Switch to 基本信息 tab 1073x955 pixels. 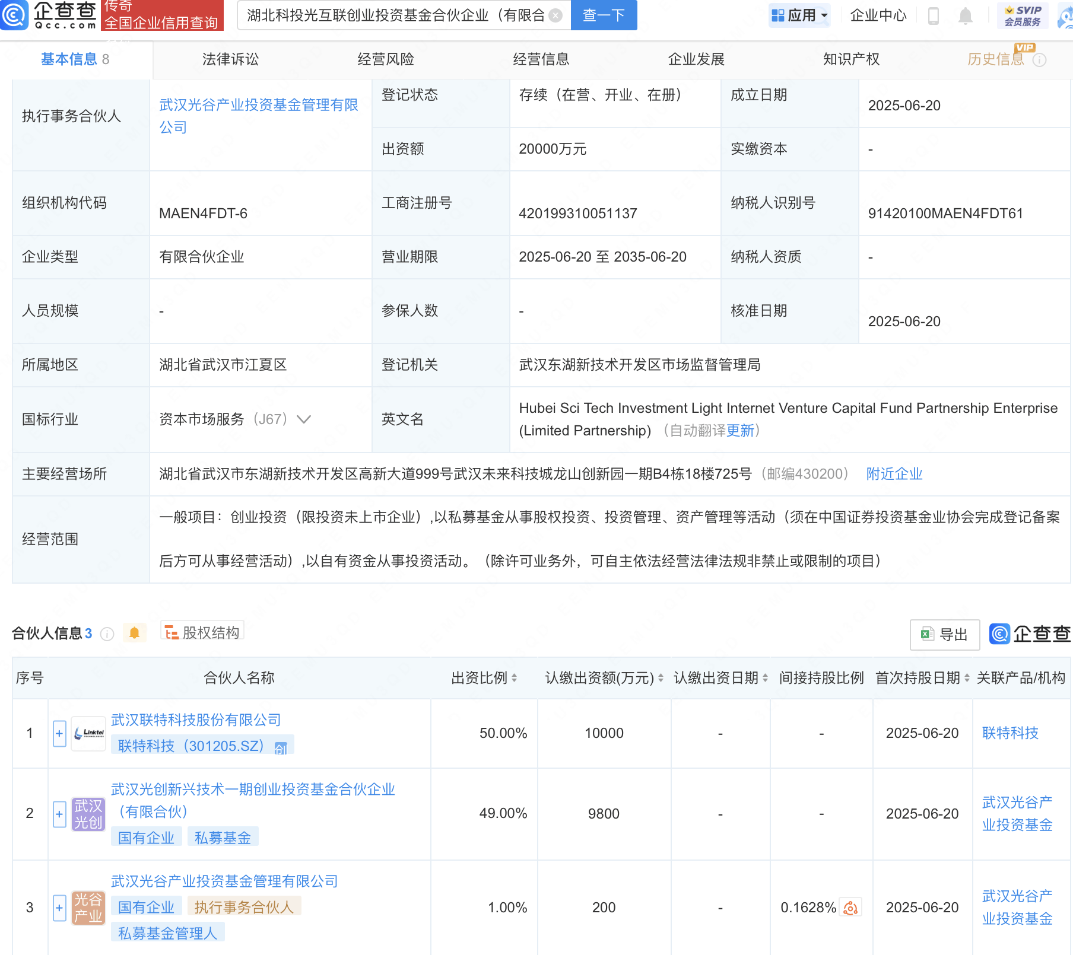[75, 59]
